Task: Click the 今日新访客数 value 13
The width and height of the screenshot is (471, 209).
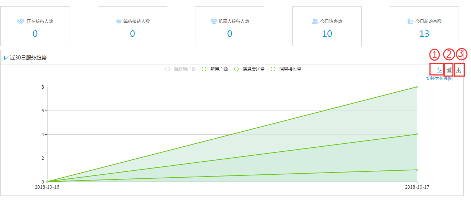Action: point(424,34)
